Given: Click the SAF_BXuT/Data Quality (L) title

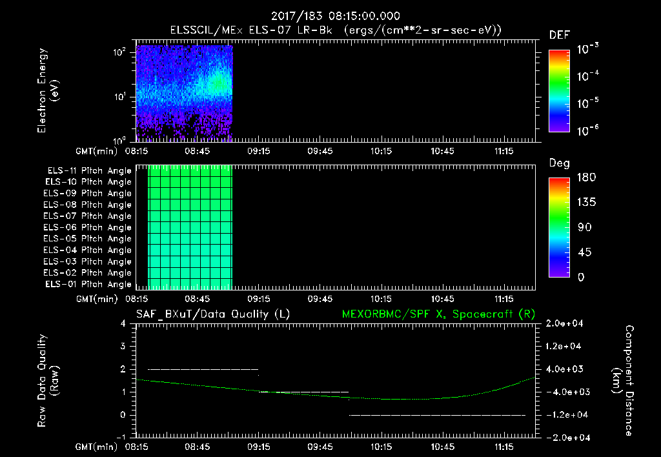Looking at the screenshot, I should pyautogui.click(x=213, y=314).
